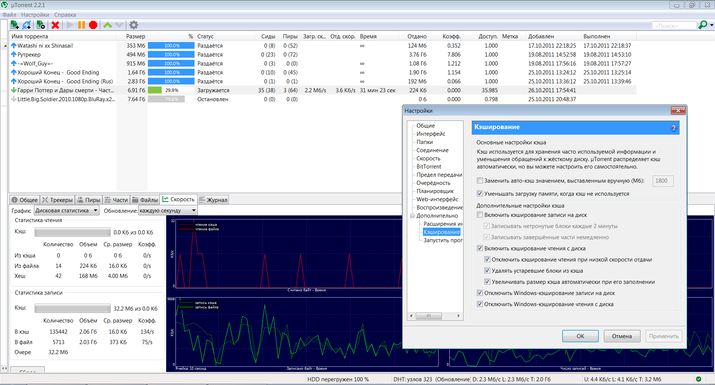This screenshot has width=715, height=385.
Task: Toggle Удалять устаревшие блоки из кэша
Action: pyautogui.click(x=487, y=270)
